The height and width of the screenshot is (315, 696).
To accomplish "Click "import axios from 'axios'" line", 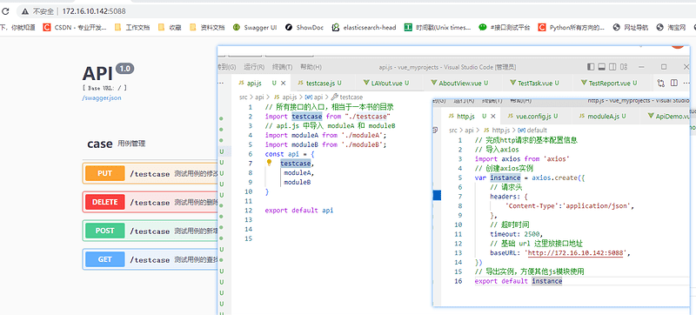I will pos(523,159).
